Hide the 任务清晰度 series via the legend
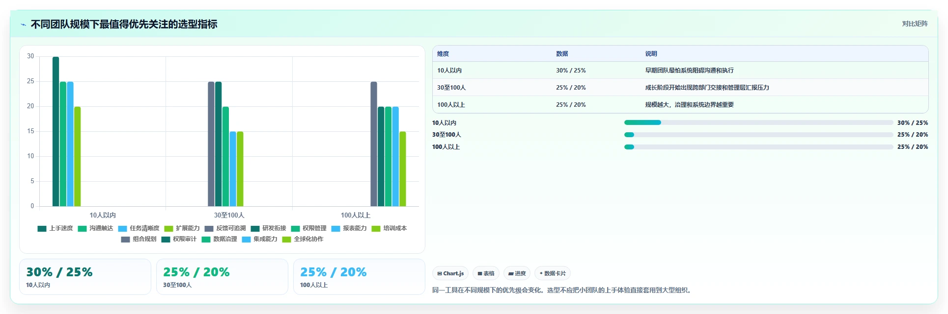Screen dimensions: 948x314 pos(139,228)
